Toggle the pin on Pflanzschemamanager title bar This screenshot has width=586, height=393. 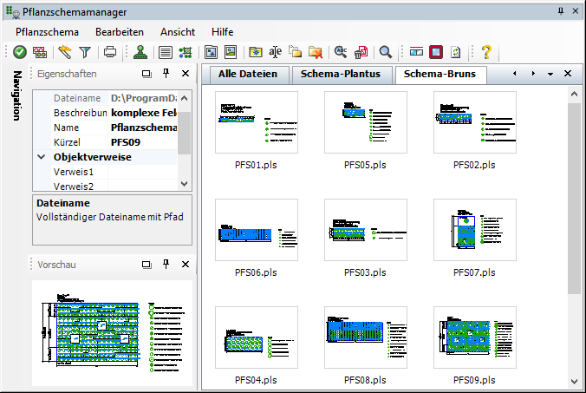(x=560, y=10)
